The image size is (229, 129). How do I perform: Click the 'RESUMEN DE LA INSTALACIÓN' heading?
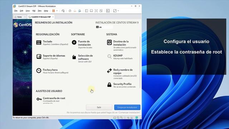point(53,23)
